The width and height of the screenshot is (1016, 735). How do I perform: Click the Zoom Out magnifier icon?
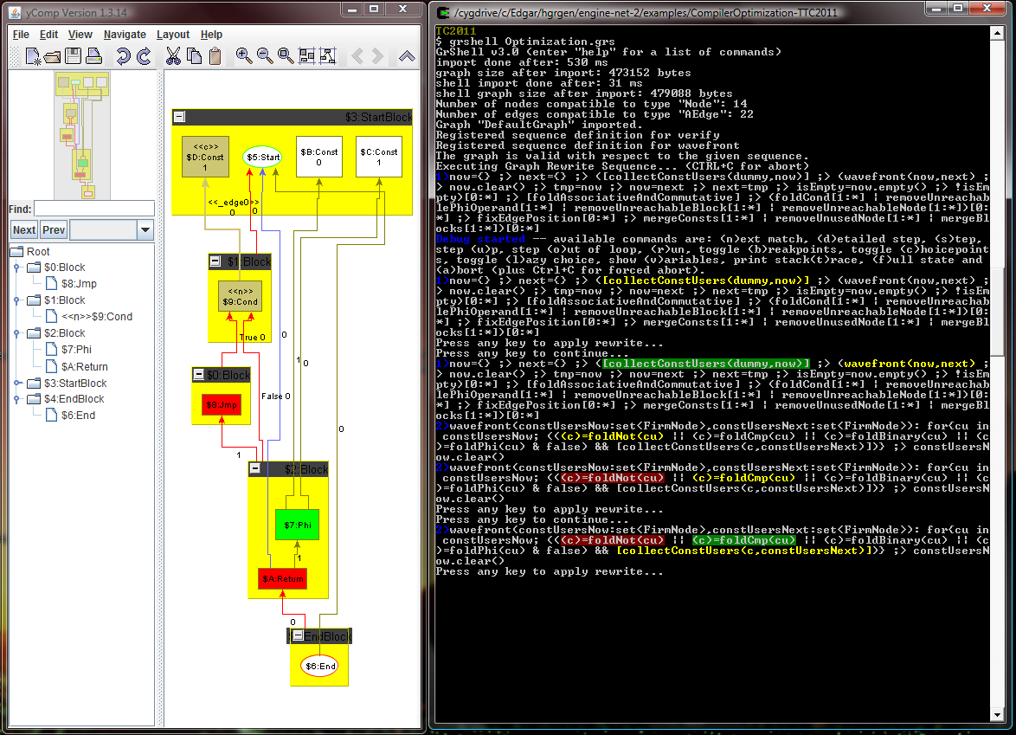(x=265, y=57)
